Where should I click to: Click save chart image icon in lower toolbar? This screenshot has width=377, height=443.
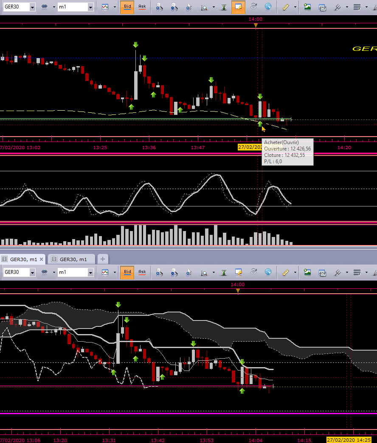click(x=307, y=272)
